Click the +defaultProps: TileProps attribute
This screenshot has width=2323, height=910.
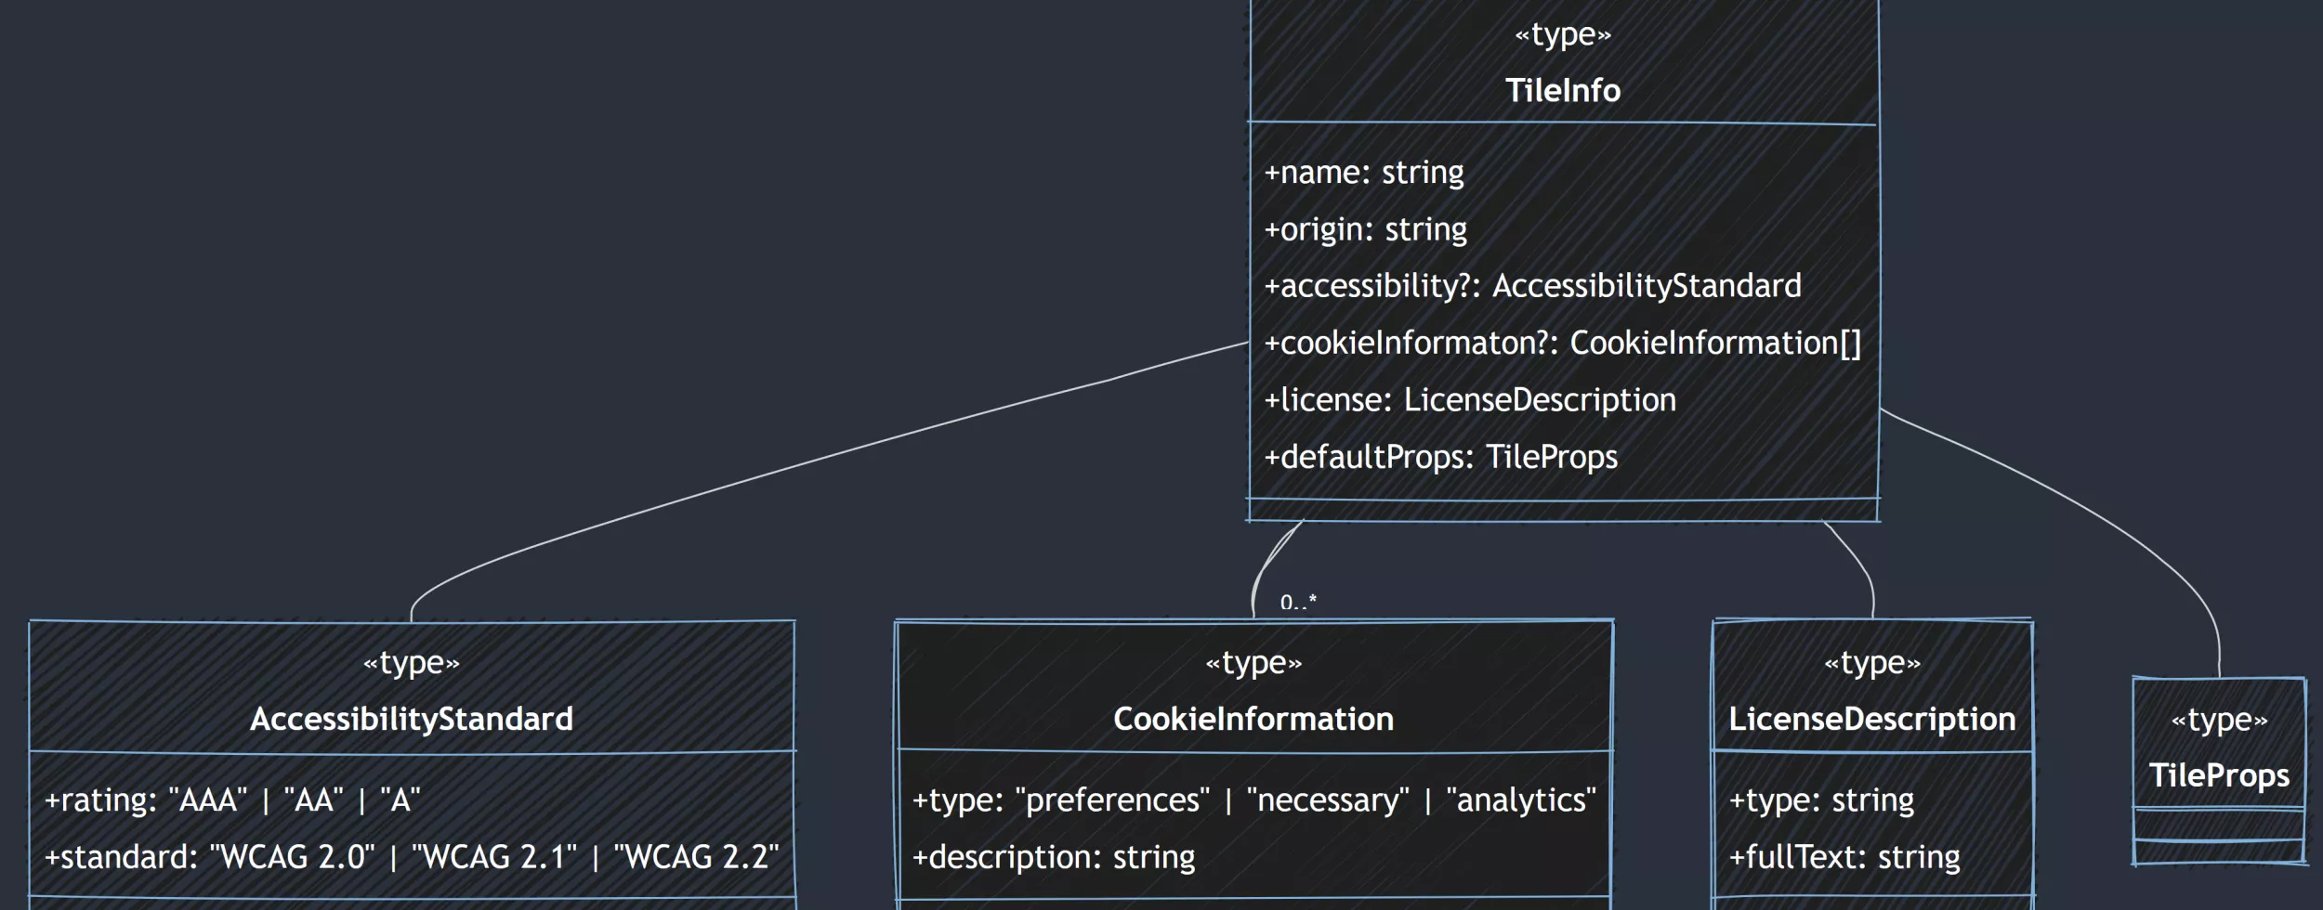[1440, 457]
